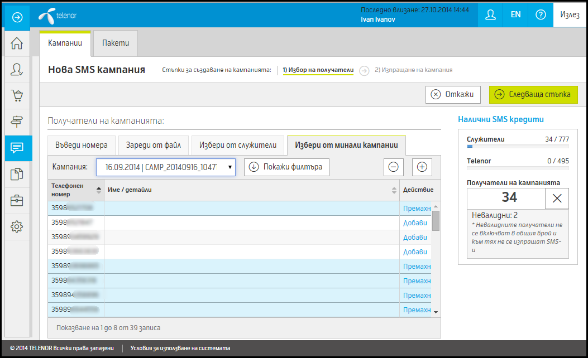Open Home from sidebar house icon
This screenshot has width=588, height=358.
[x=17, y=43]
